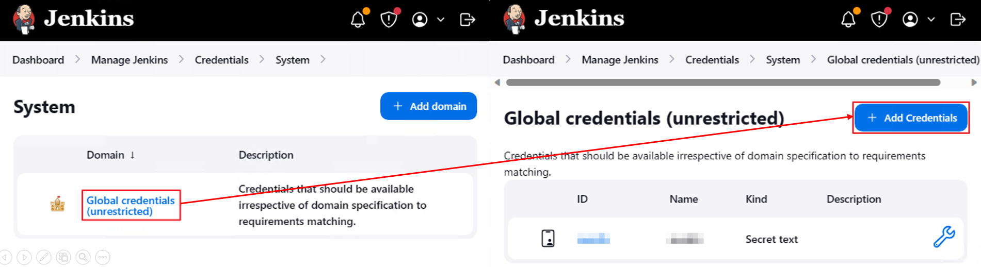
Task: Expand chevron after Manage Jenkins, left breadcrumb
Action: tap(181, 59)
